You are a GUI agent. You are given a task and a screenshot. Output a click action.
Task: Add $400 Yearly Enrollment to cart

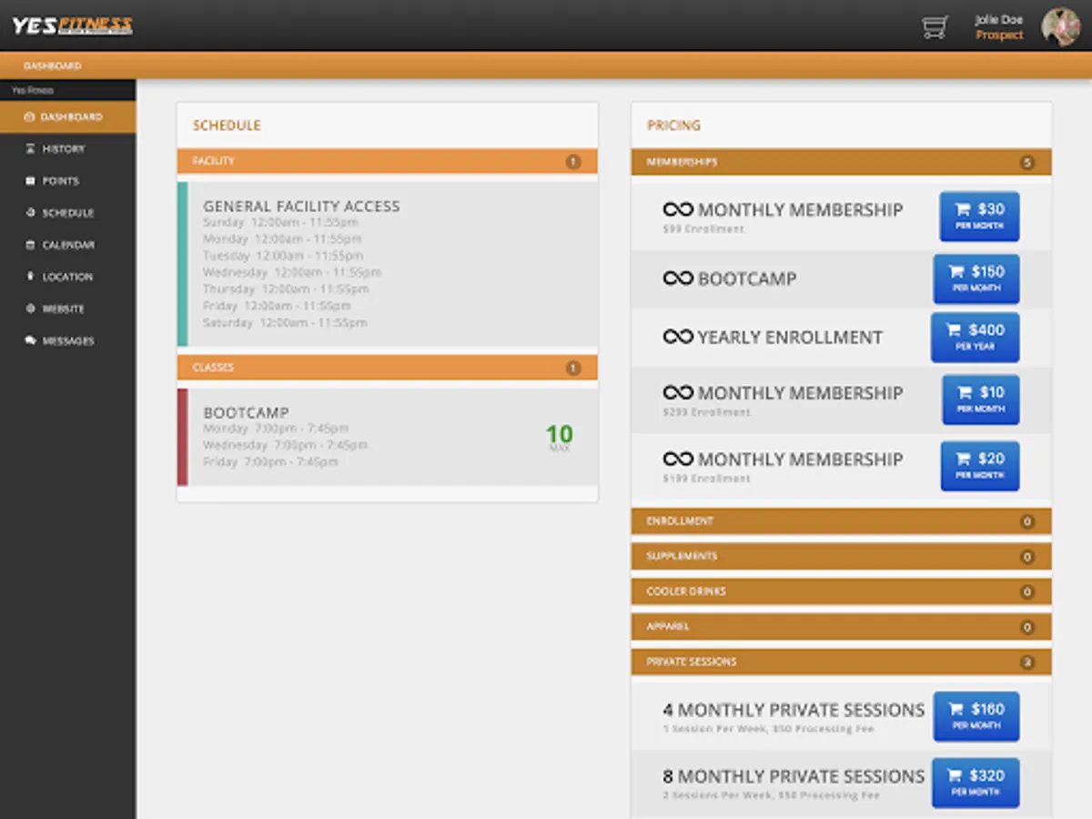point(975,338)
